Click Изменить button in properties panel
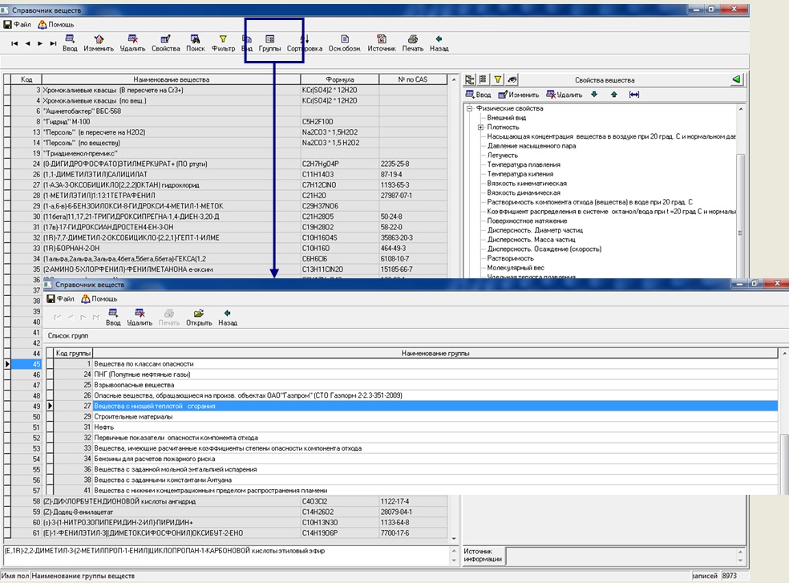The height and width of the screenshot is (583, 789). tap(517, 95)
